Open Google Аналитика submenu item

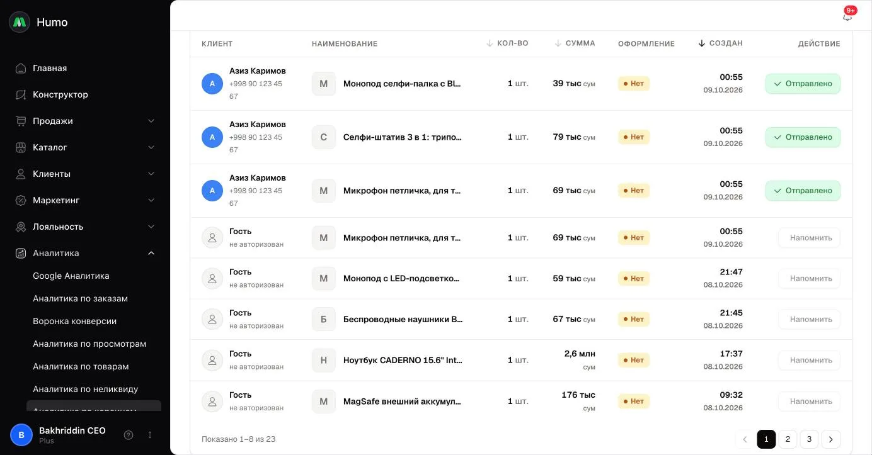point(71,276)
